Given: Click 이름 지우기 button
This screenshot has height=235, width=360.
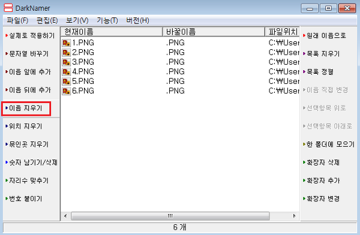Looking at the screenshot, I should 24,108.
